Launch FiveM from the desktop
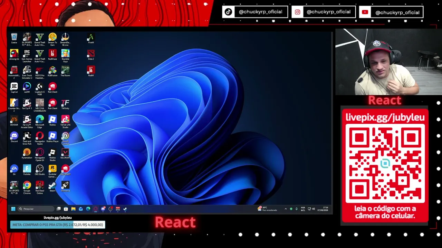The width and height of the screenshot is (442, 248). click(91, 39)
